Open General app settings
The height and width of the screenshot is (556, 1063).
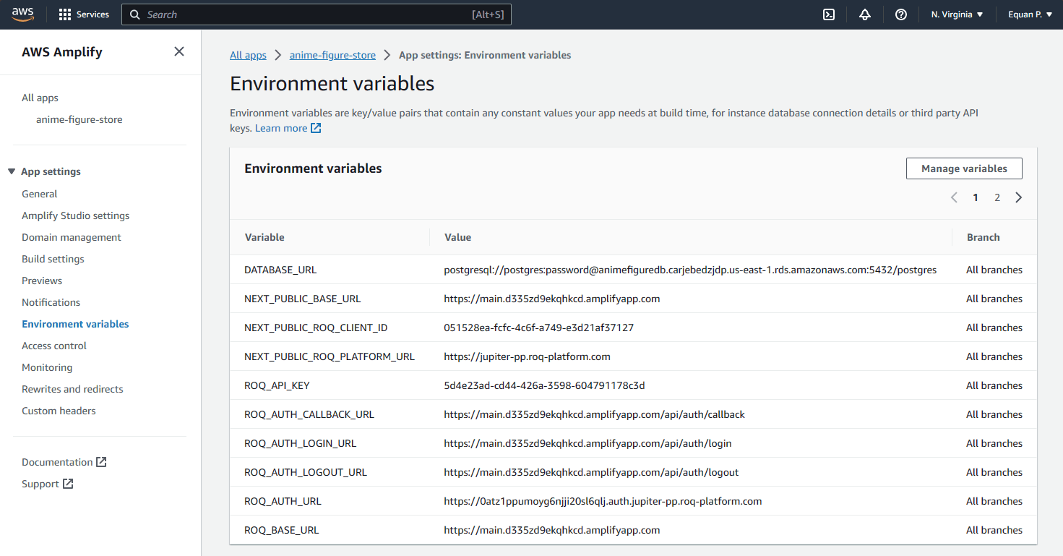tap(40, 194)
